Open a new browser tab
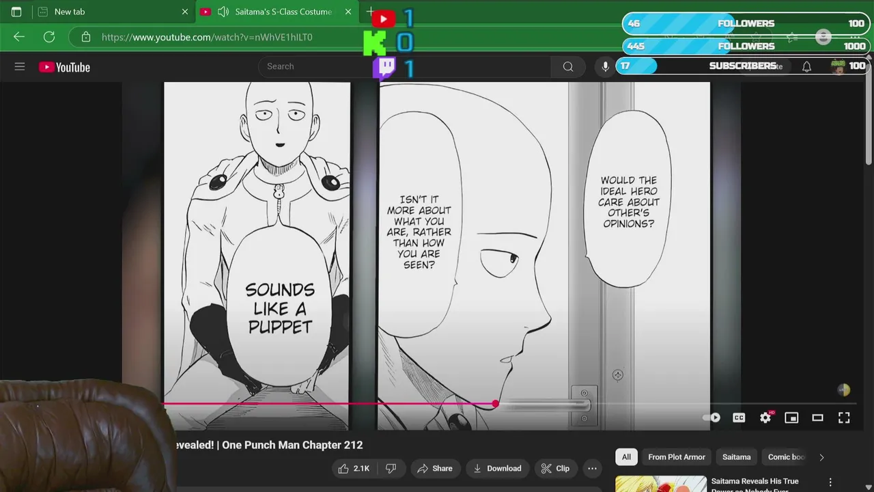 point(369,12)
